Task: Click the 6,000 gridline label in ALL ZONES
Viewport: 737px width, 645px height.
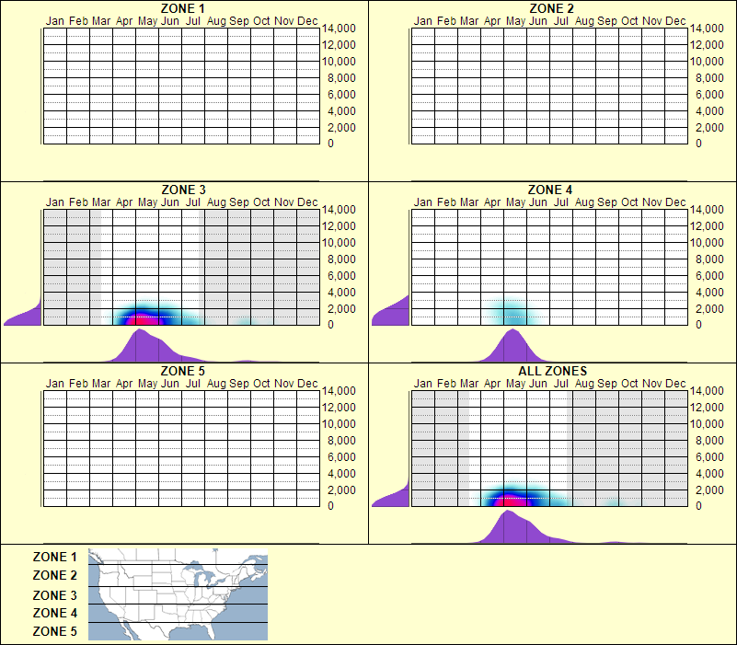Action: (x=707, y=456)
